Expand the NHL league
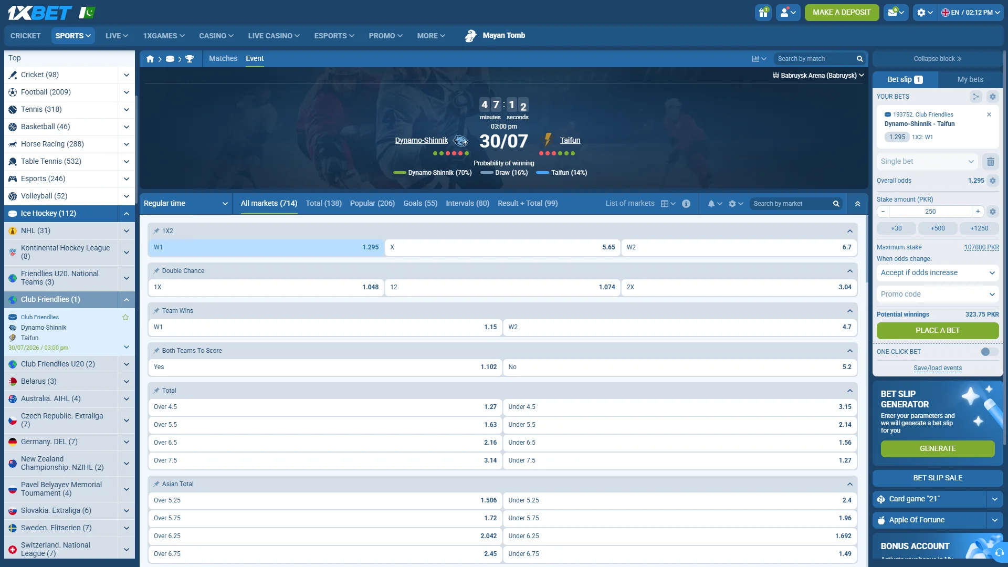This screenshot has width=1008, height=567. click(x=126, y=231)
